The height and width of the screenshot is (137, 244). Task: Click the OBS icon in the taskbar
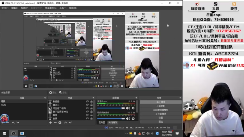click(13, 133)
